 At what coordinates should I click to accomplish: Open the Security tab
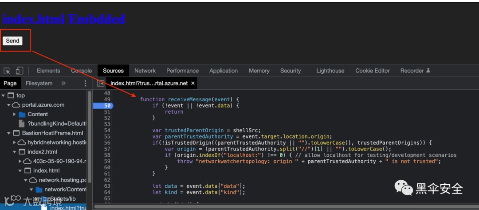[291, 71]
